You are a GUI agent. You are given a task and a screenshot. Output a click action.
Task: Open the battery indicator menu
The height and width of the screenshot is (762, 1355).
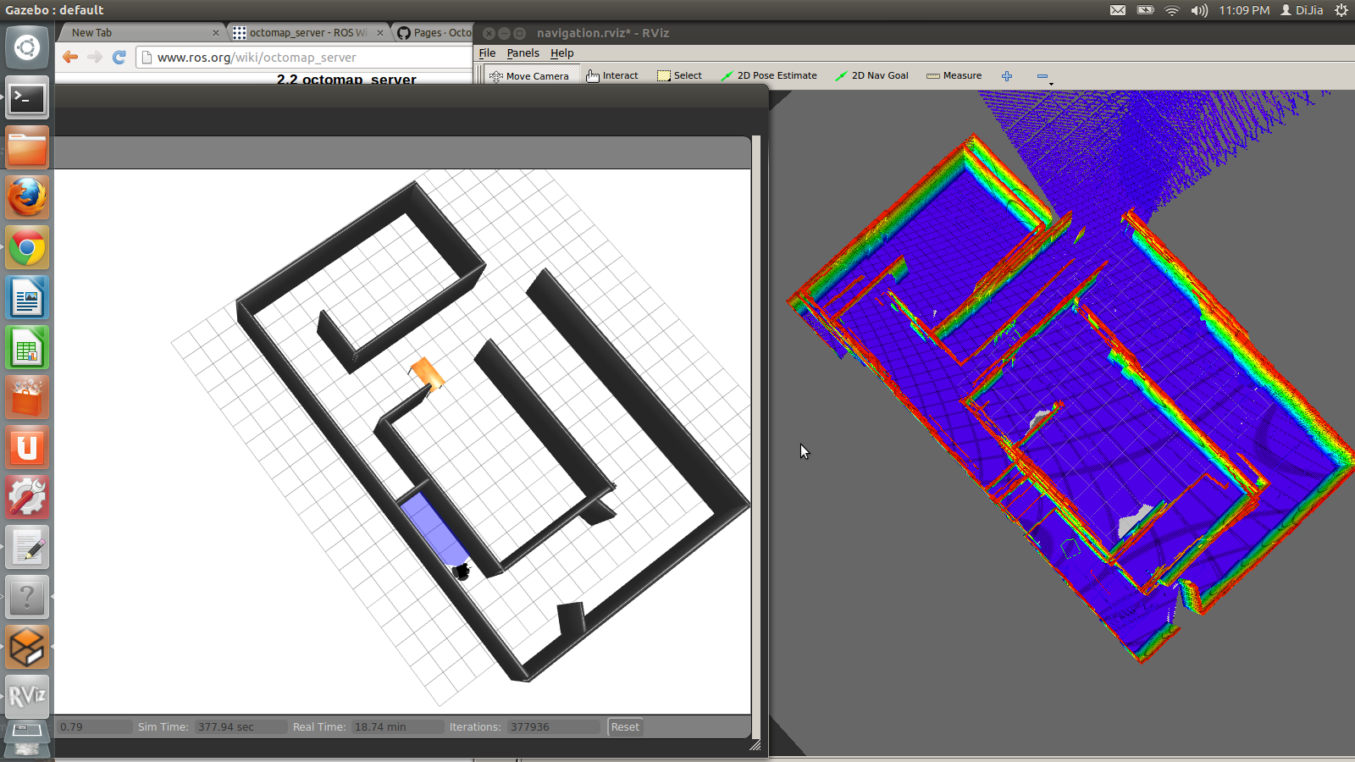(1145, 10)
